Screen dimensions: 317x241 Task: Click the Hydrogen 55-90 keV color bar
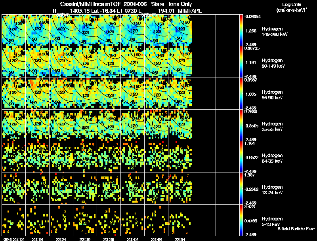pos(241,94)
